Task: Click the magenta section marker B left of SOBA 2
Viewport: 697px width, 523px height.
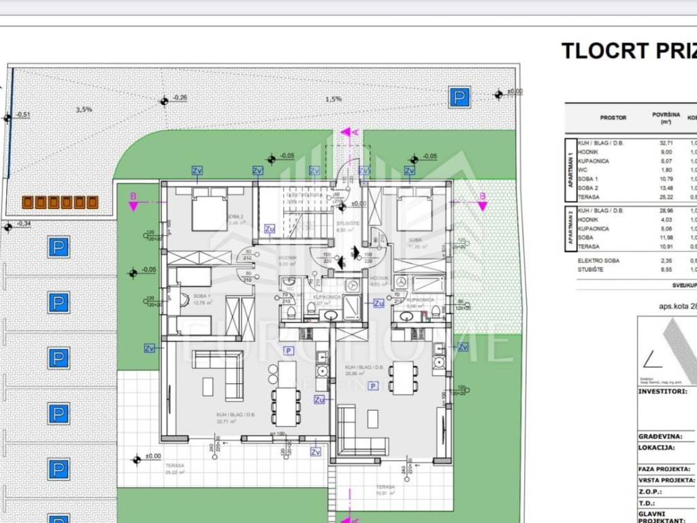Action: coord(133,202)
